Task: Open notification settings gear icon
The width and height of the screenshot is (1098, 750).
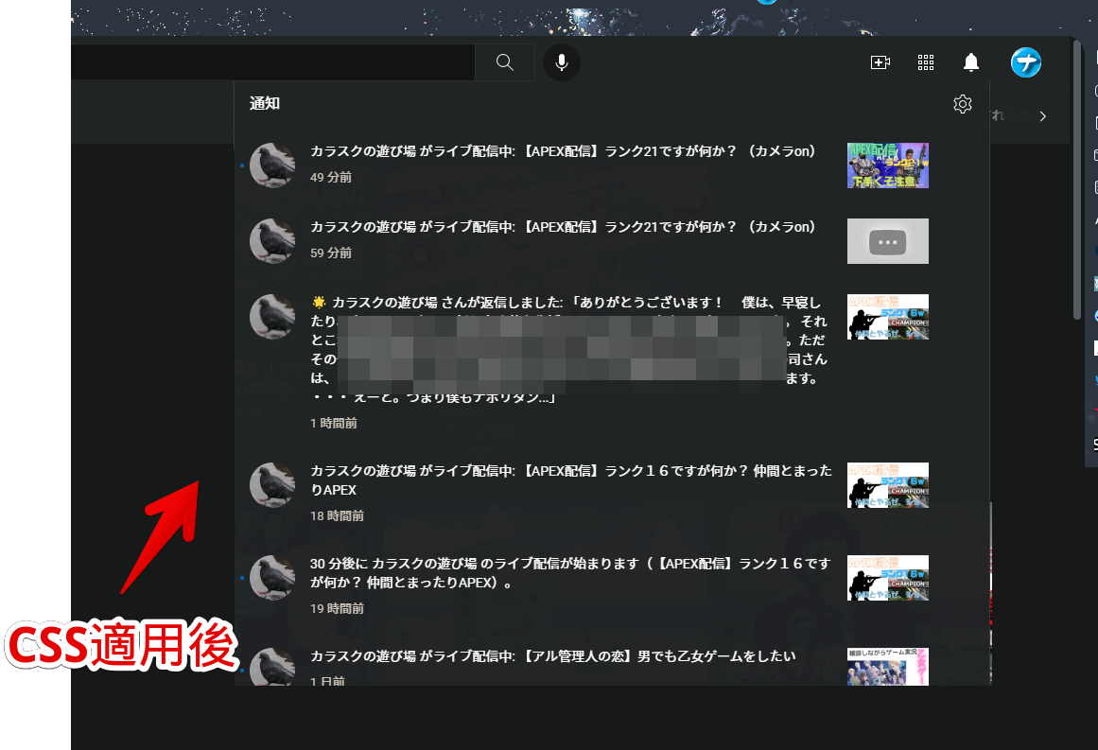Action: pos(963,104)
